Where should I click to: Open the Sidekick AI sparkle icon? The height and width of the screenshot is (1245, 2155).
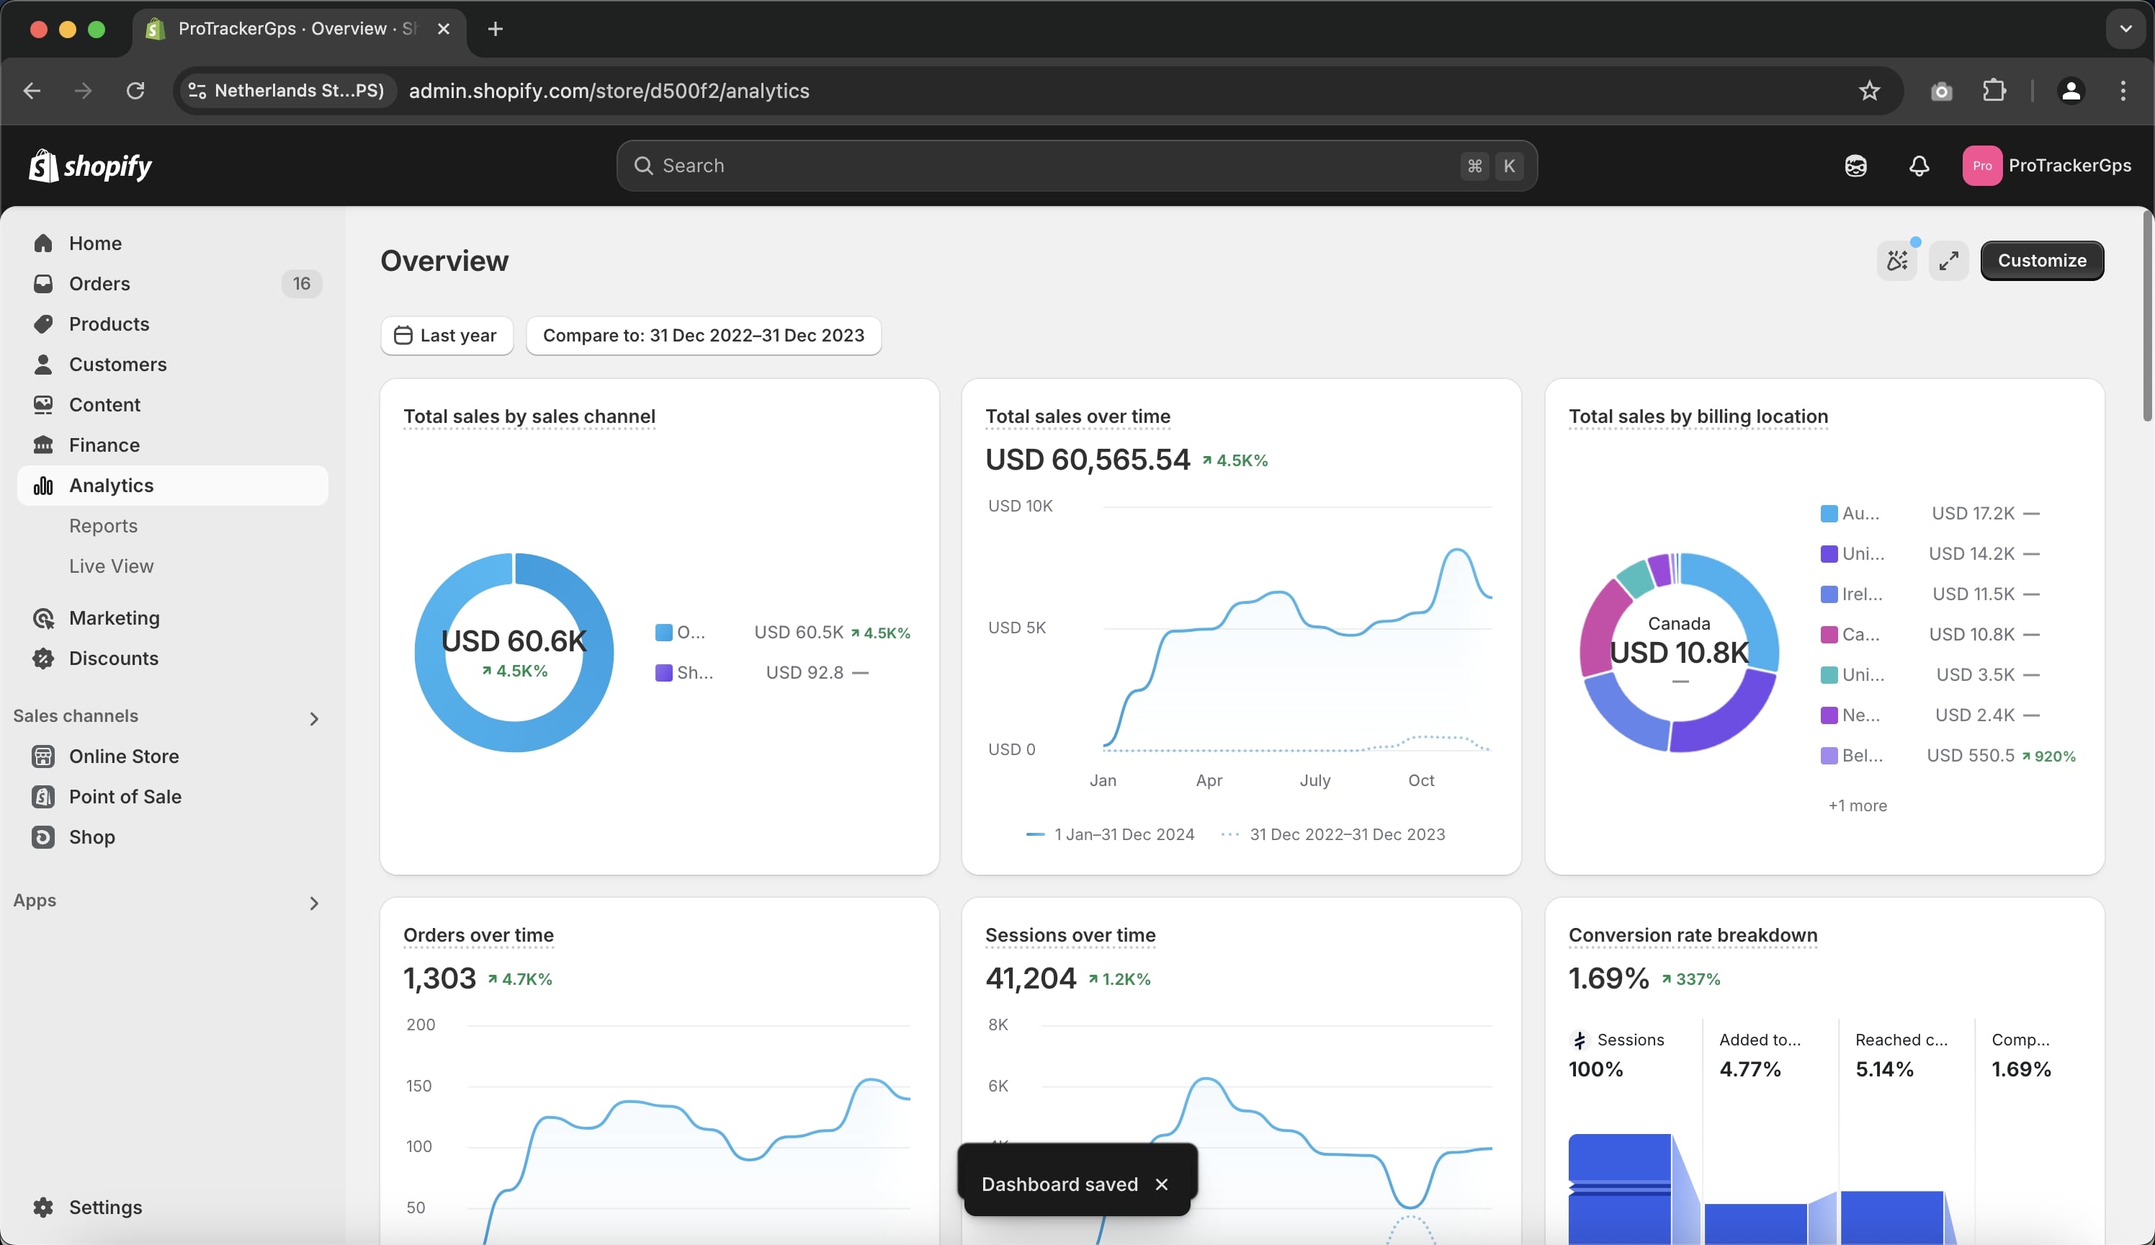click(x=1897, y=260)
